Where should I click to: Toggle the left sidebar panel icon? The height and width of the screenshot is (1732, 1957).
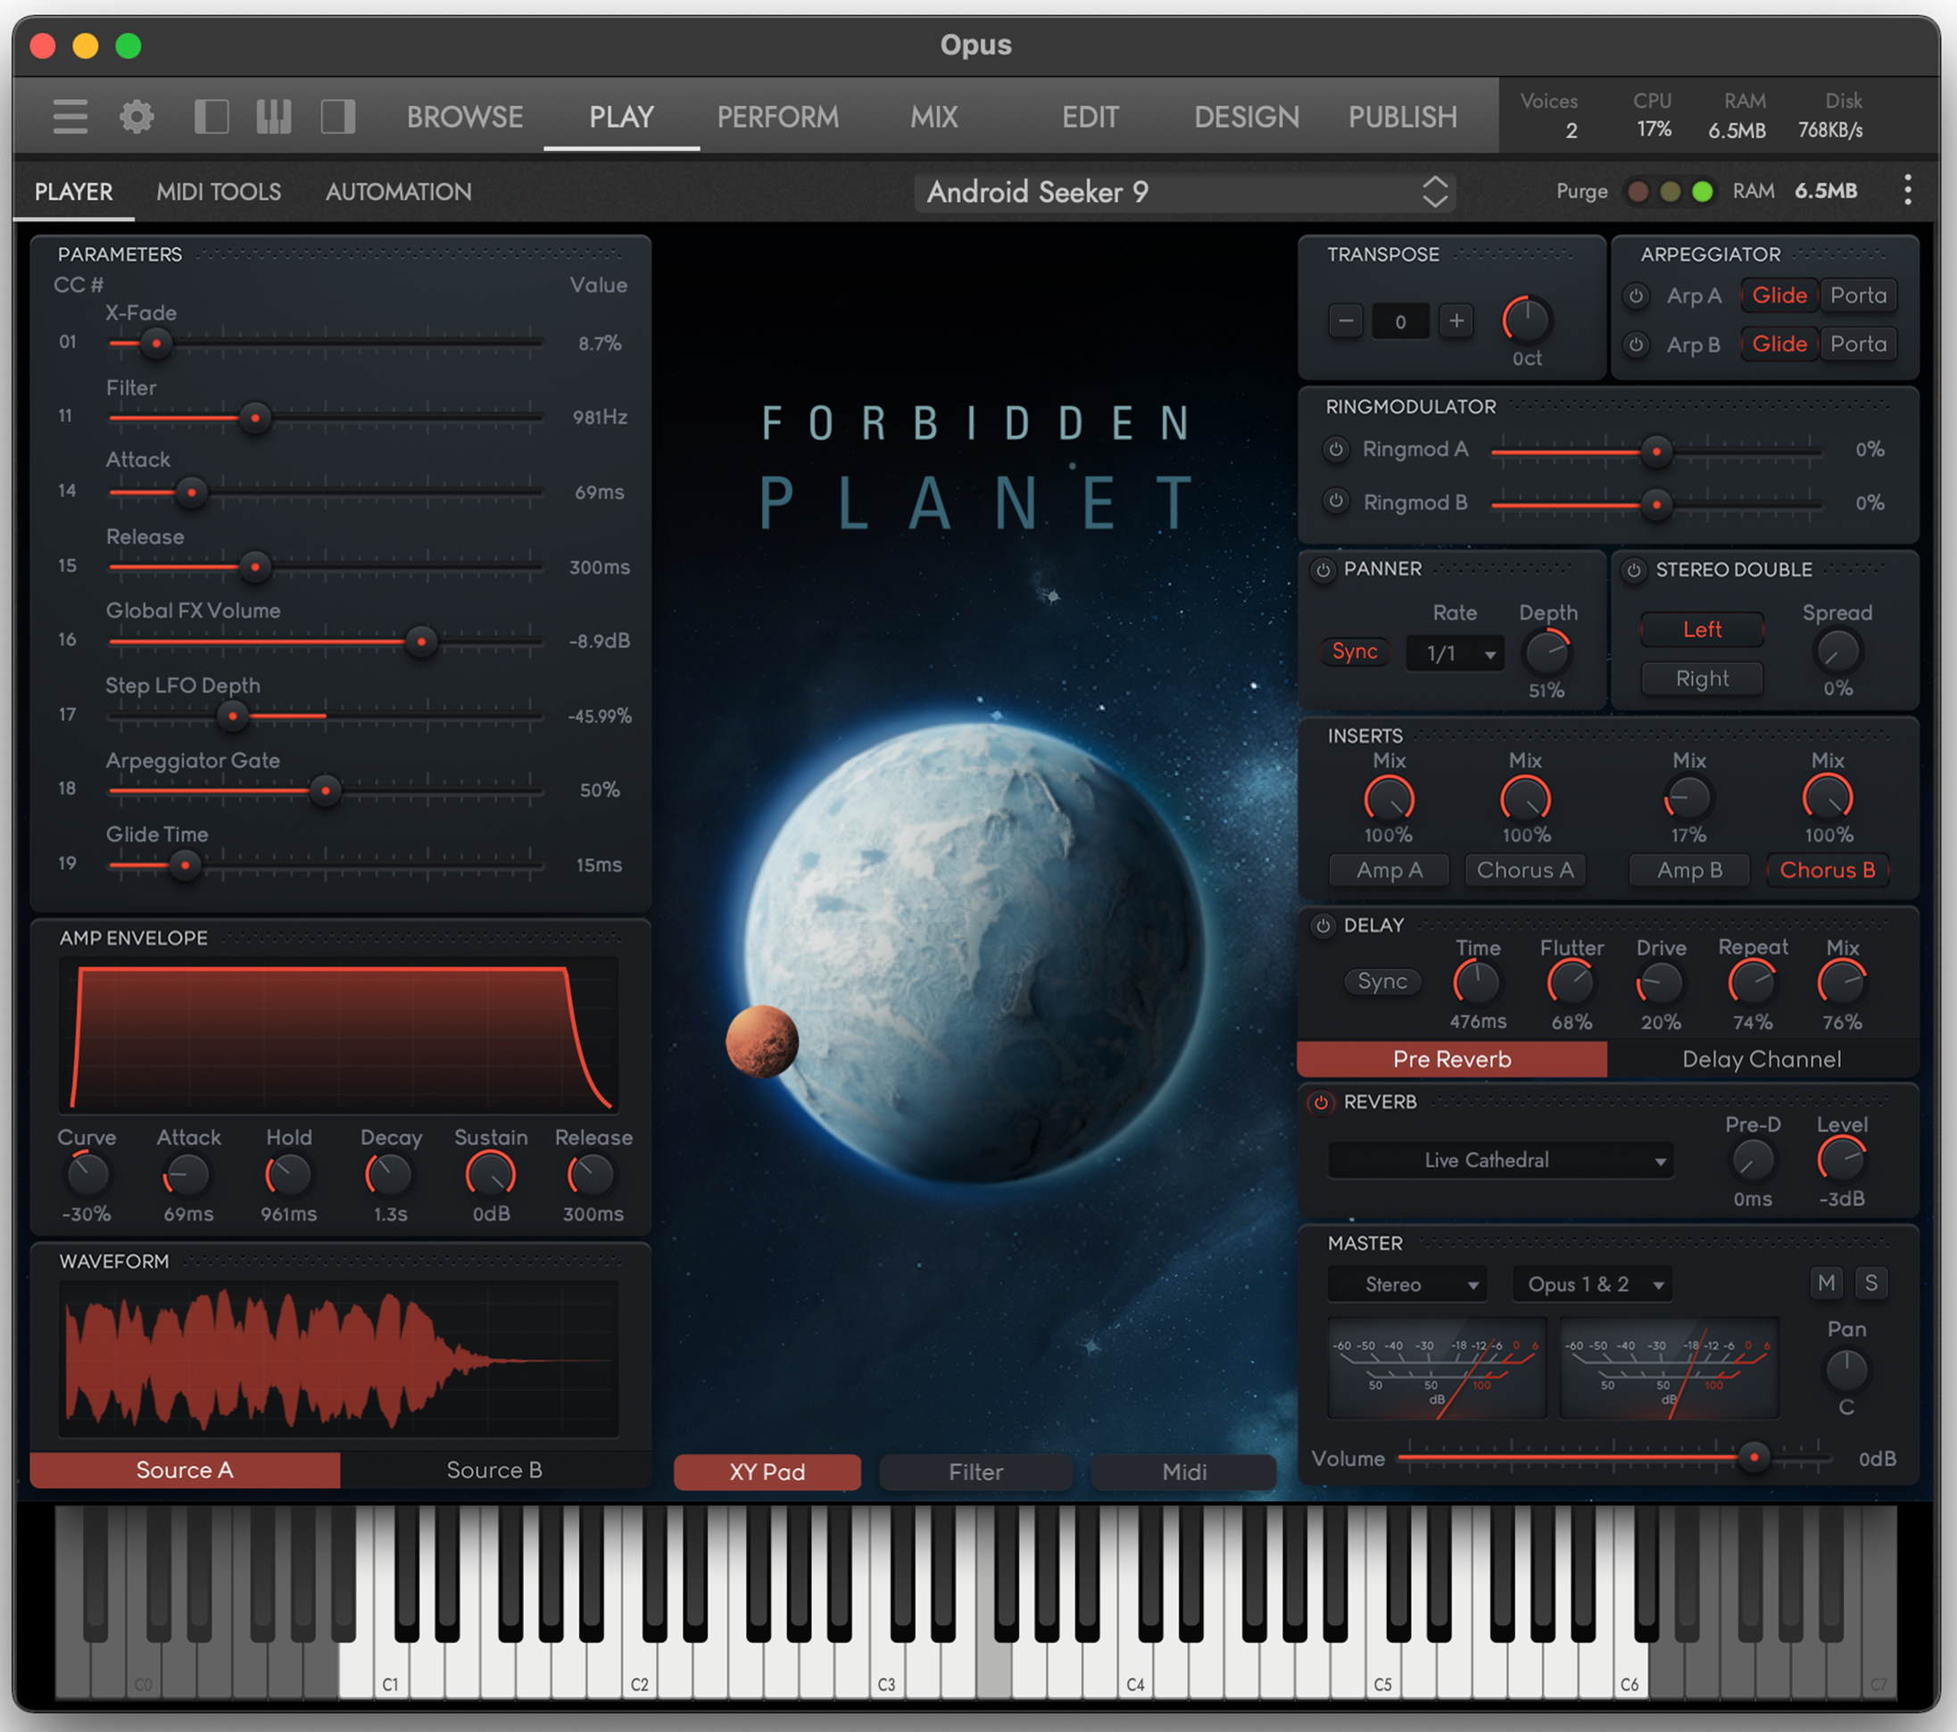click(x=211, y=117)
